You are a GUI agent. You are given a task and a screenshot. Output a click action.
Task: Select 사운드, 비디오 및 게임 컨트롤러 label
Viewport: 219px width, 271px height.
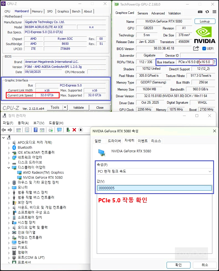42,207
